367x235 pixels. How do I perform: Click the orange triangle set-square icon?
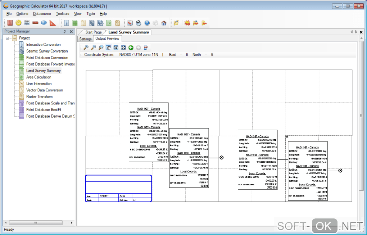click(53, 23)
